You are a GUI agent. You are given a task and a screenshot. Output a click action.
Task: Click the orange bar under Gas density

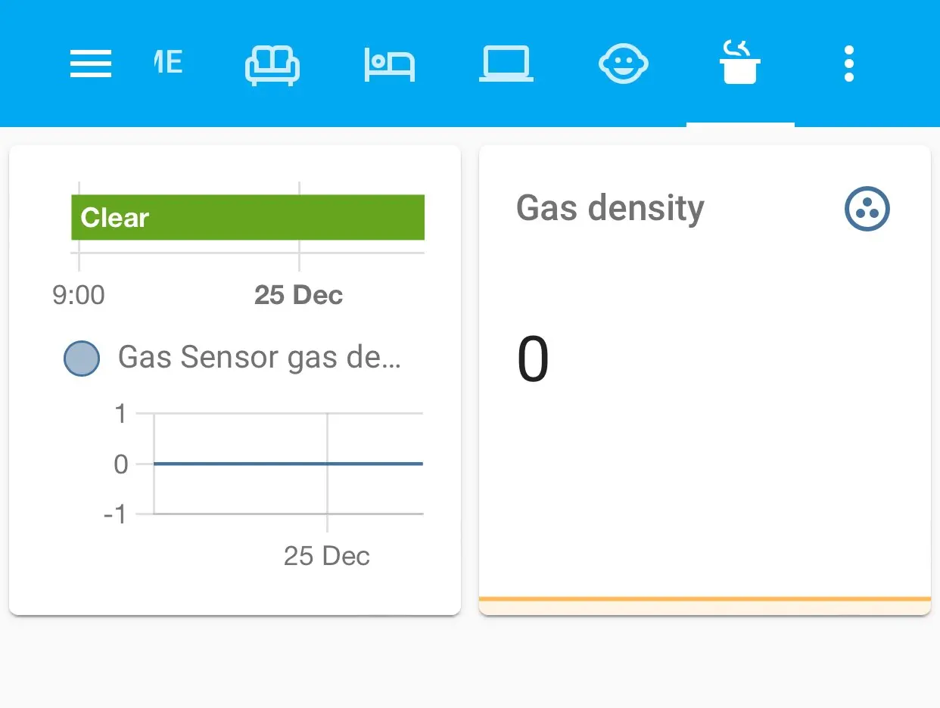click(x=704, y=599)
